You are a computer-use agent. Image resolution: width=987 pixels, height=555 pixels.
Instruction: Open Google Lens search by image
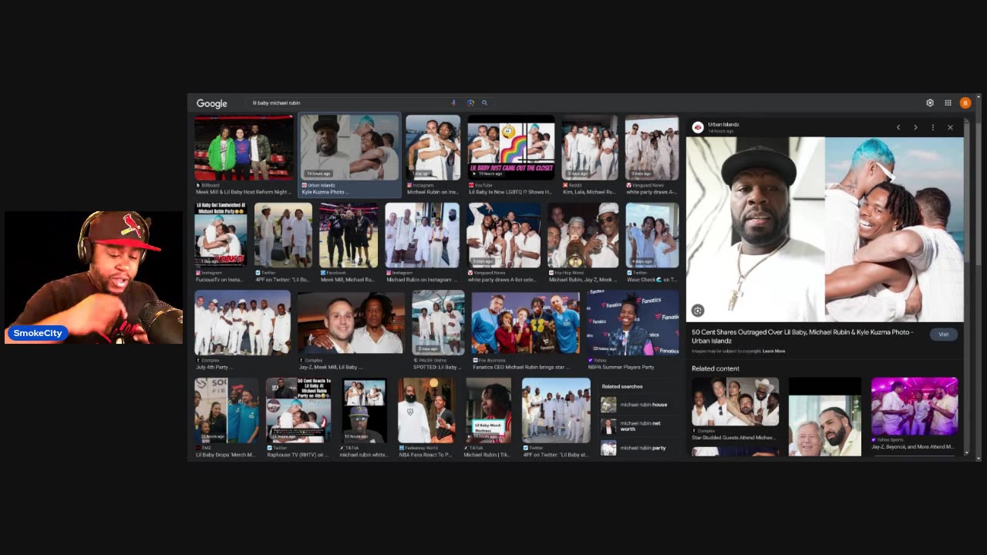tap(470, 103)
